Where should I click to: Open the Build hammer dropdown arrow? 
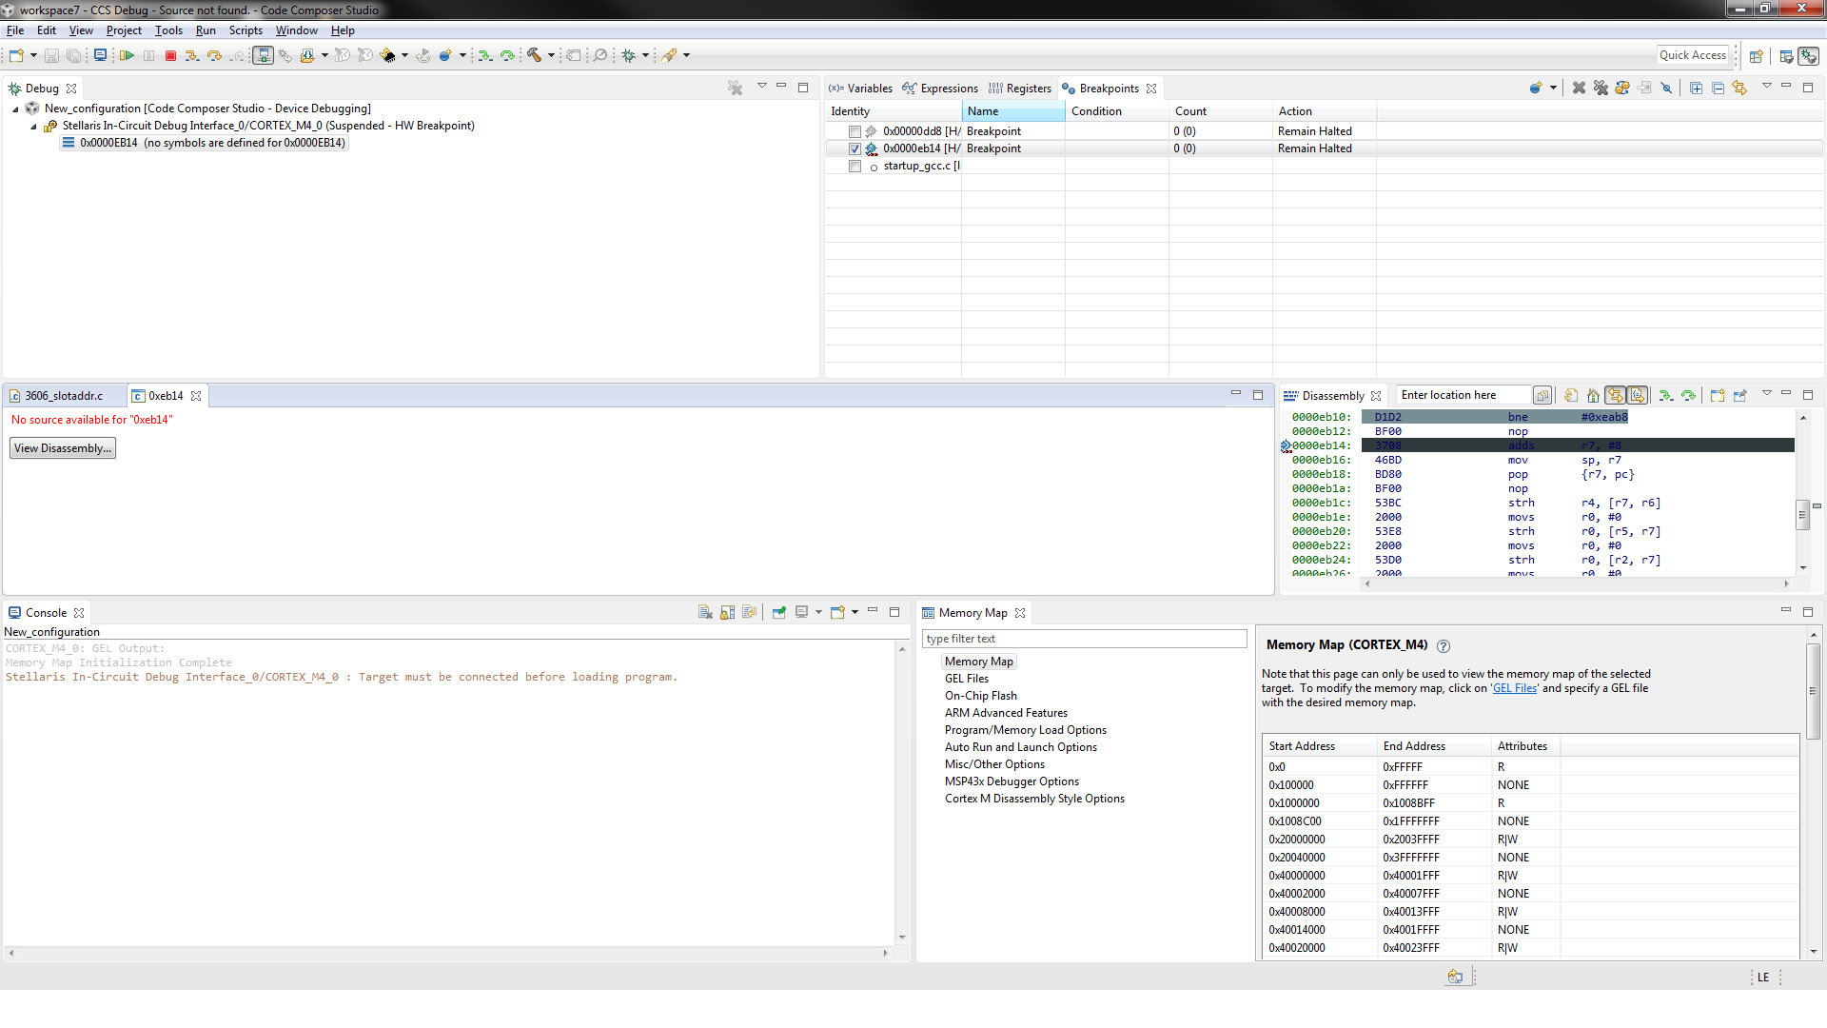tap(551, 56)
